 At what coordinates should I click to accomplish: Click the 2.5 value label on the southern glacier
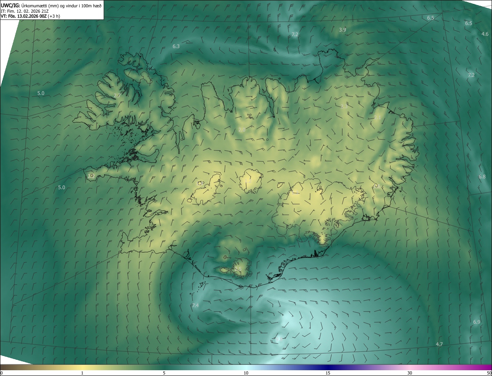(238, 269)
